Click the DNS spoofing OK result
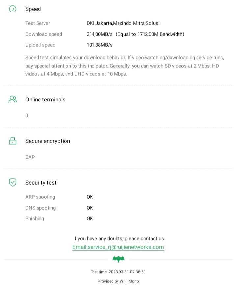 (x=90, y=208)
